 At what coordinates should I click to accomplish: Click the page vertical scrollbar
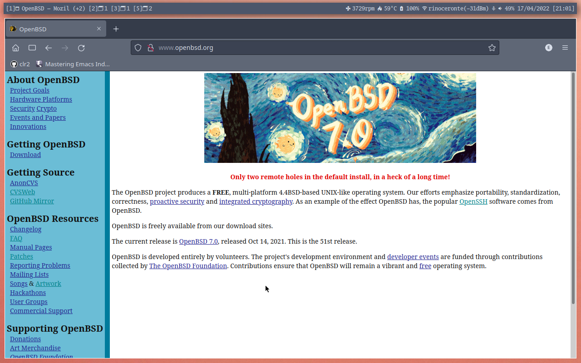[x=573, y=188]
